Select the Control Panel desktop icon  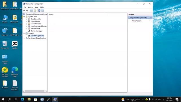pyautogui.click(x=5, y=59)
